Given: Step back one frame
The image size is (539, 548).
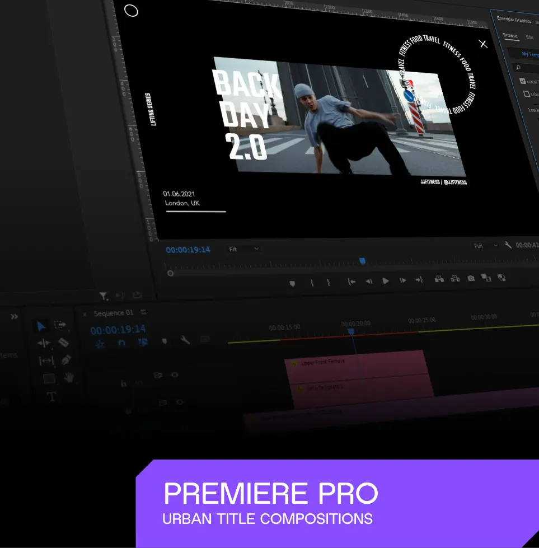Looking at the screenshot, I should click(369, 282).
